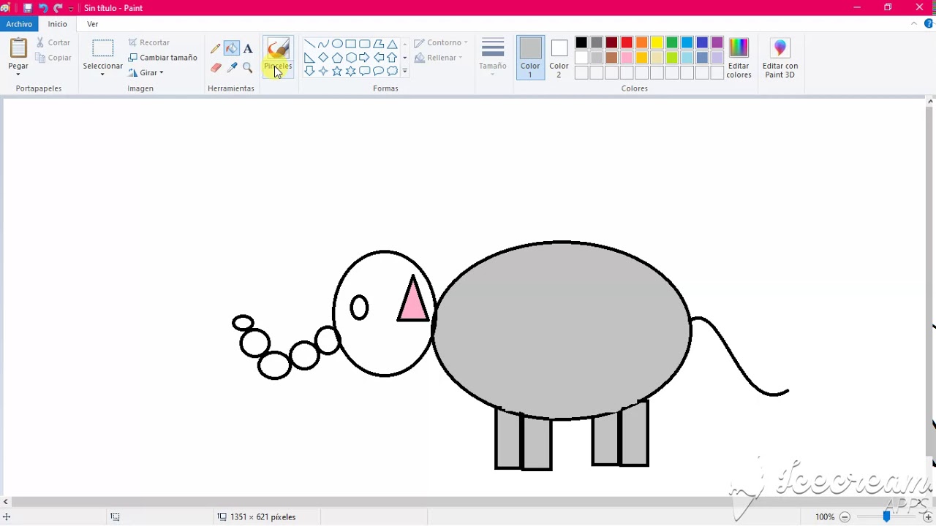Choose the red color swatch
The image size is (936, 526).
(x=627, y=43)
